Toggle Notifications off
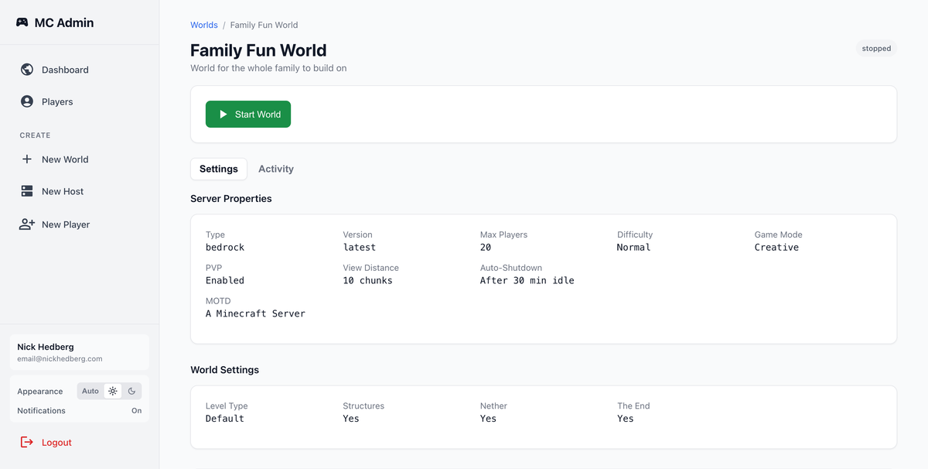The image size is (928, 469). coord(136,411)
